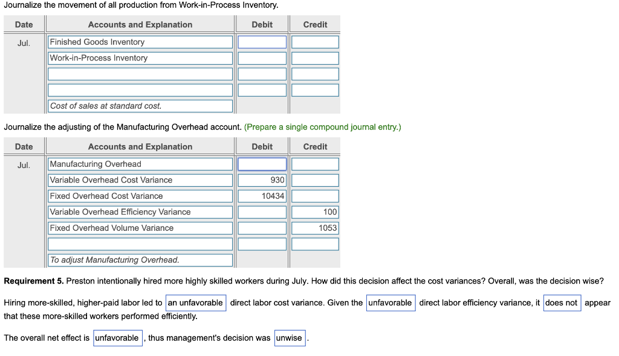Click the third blank debit field in first journal table
The height and width of the screenshot is (356, 619).
pos(261,73)
